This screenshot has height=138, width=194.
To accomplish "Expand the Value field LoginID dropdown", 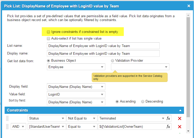I will tap(76, 94).
